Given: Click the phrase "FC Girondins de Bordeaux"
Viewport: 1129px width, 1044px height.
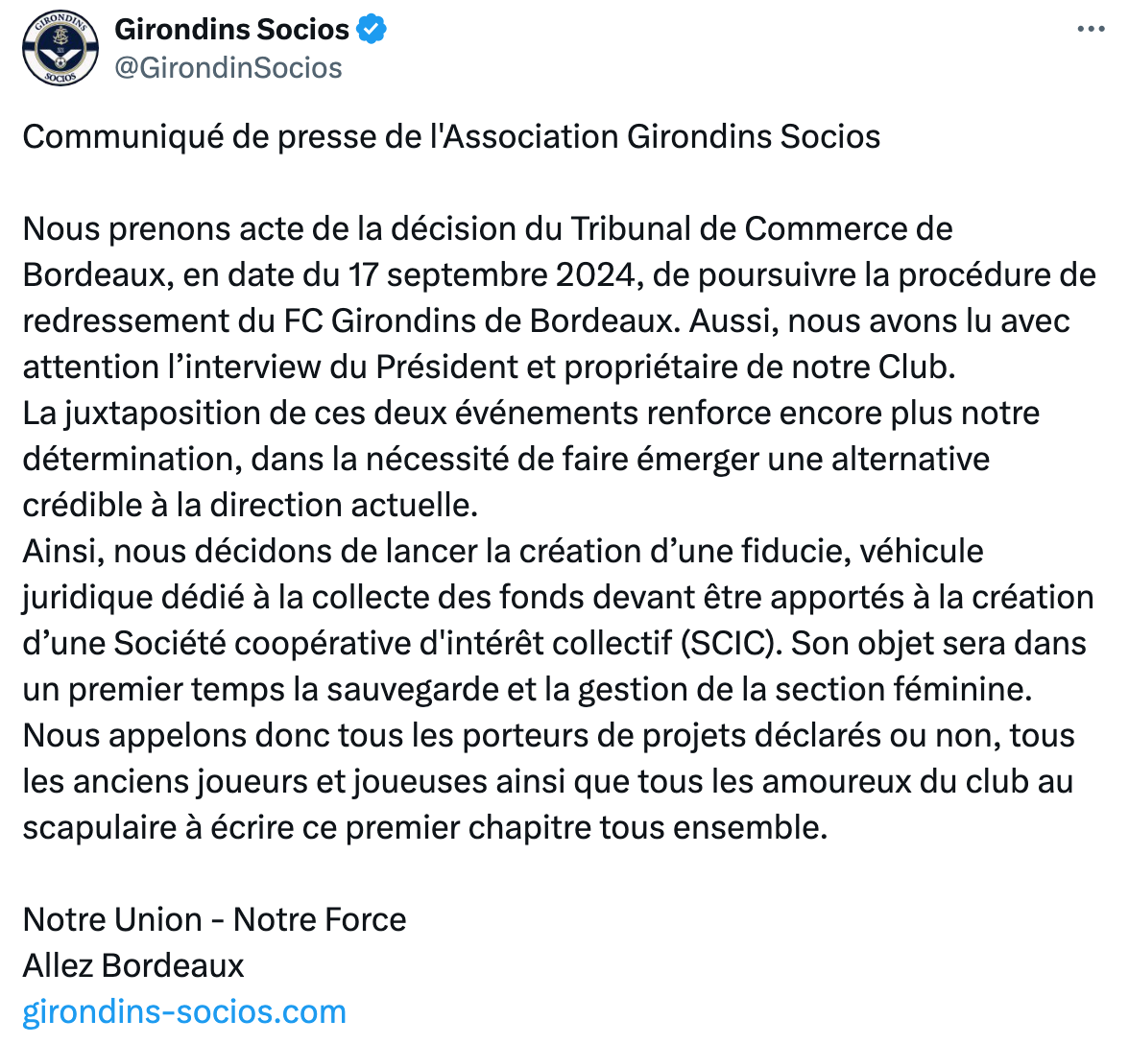Looking at the screenshot, I should (477, 320).
